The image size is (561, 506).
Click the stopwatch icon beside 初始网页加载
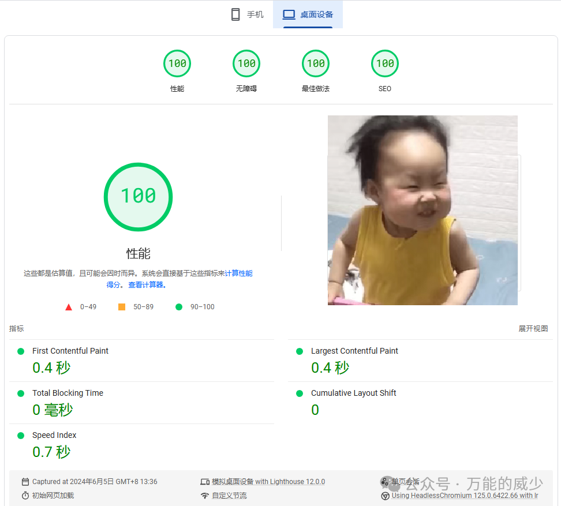25,496
